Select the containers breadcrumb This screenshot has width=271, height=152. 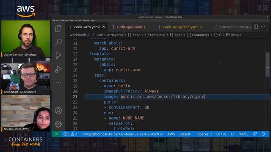coord(198,35)
